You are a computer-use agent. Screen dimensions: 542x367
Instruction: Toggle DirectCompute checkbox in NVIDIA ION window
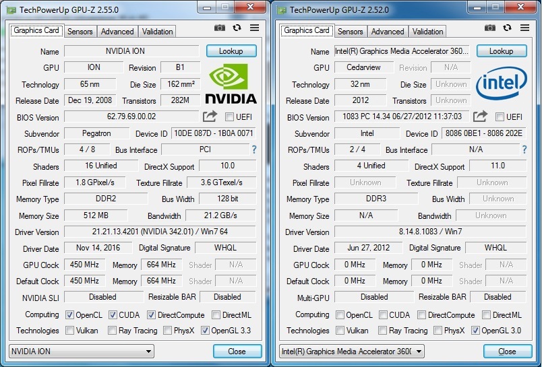(x=151, y=315)
